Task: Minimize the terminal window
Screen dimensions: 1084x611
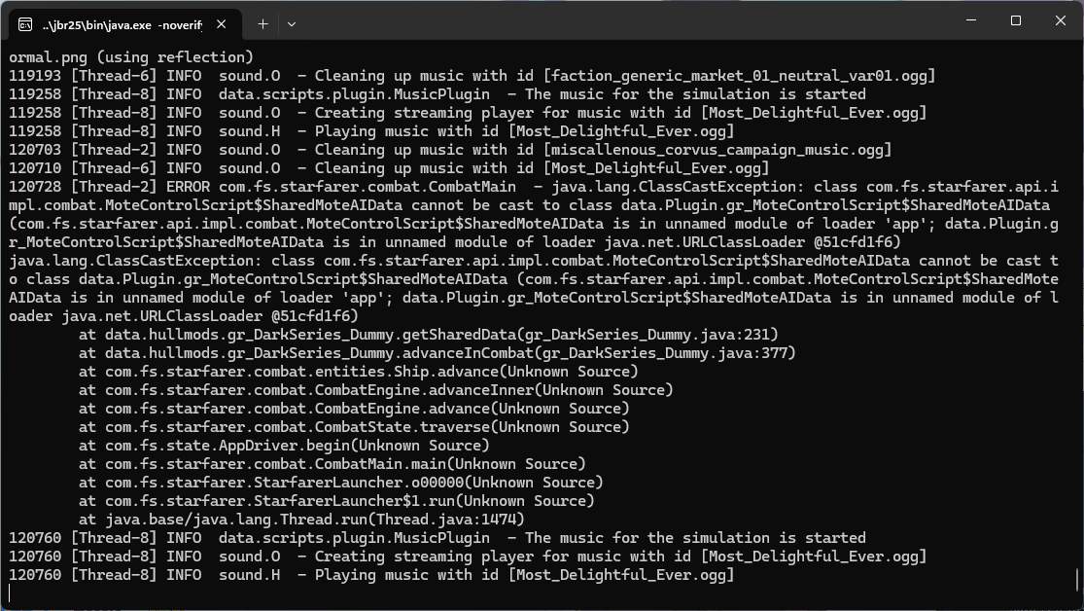Action: click(969, 21)
